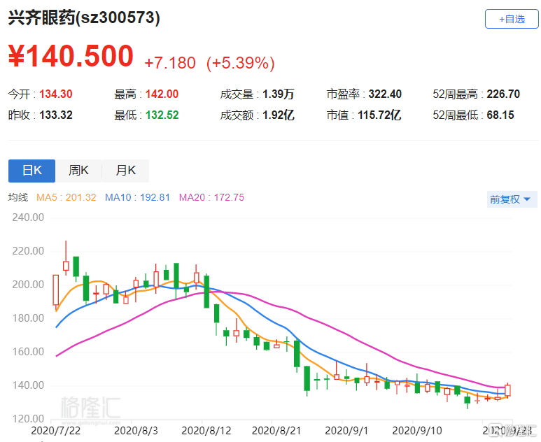541x442 pixels.
Task: Click the percentage change (+5.39%)
Action: 241,63
